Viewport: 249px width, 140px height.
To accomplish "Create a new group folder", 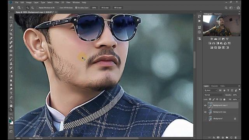I will pyautogui.click(x=227, y=137).
